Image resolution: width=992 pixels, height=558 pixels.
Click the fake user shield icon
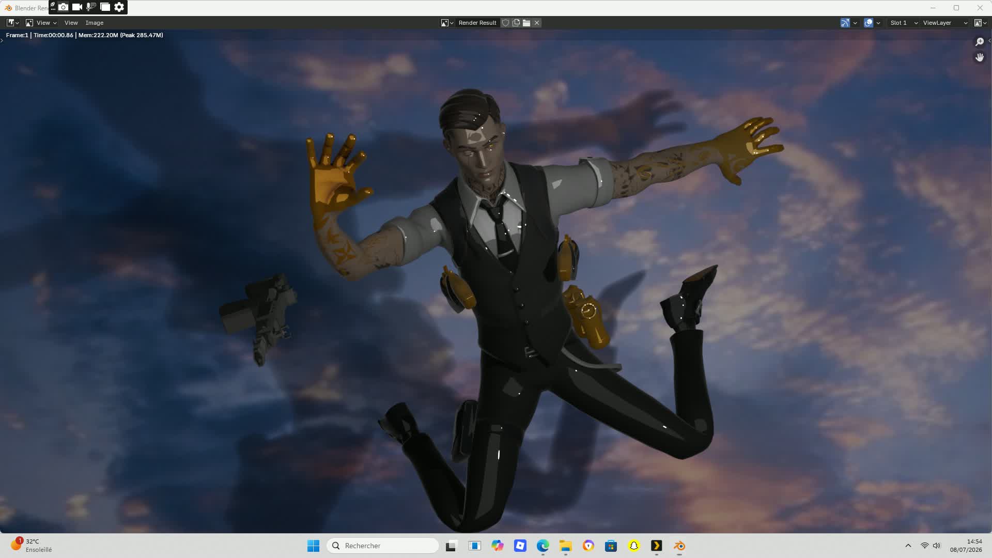click(x=506, y=23)
